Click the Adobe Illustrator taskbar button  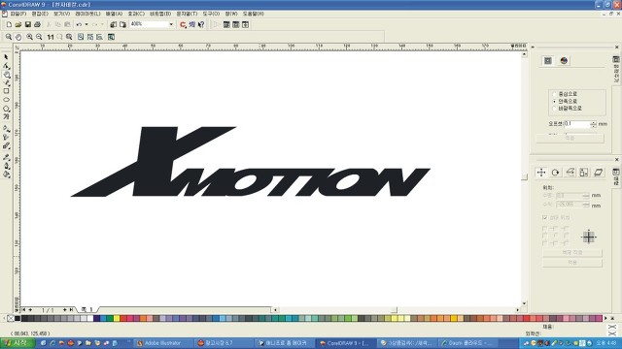163,343
